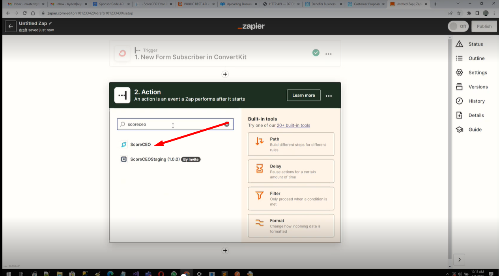Choose the Path built-in tool

click(x=291, y=144)
